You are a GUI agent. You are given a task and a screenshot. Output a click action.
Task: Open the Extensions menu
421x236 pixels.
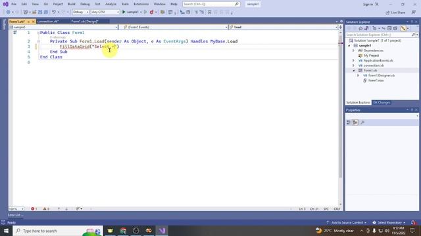pyautogui.click(x=141, y=5)
